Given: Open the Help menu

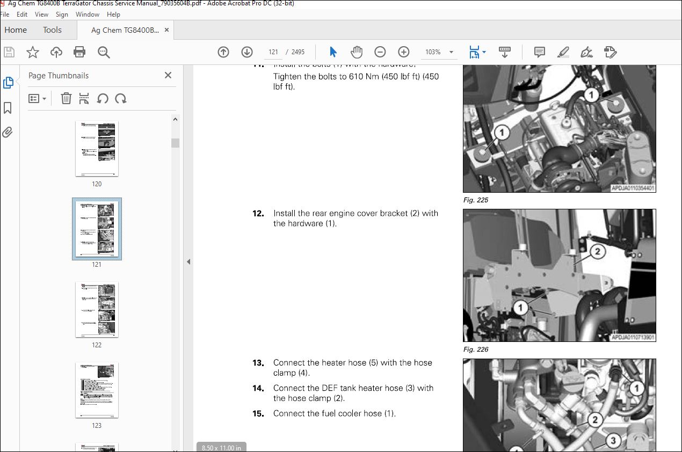Looking at the screenshot, I should point(113,14).
